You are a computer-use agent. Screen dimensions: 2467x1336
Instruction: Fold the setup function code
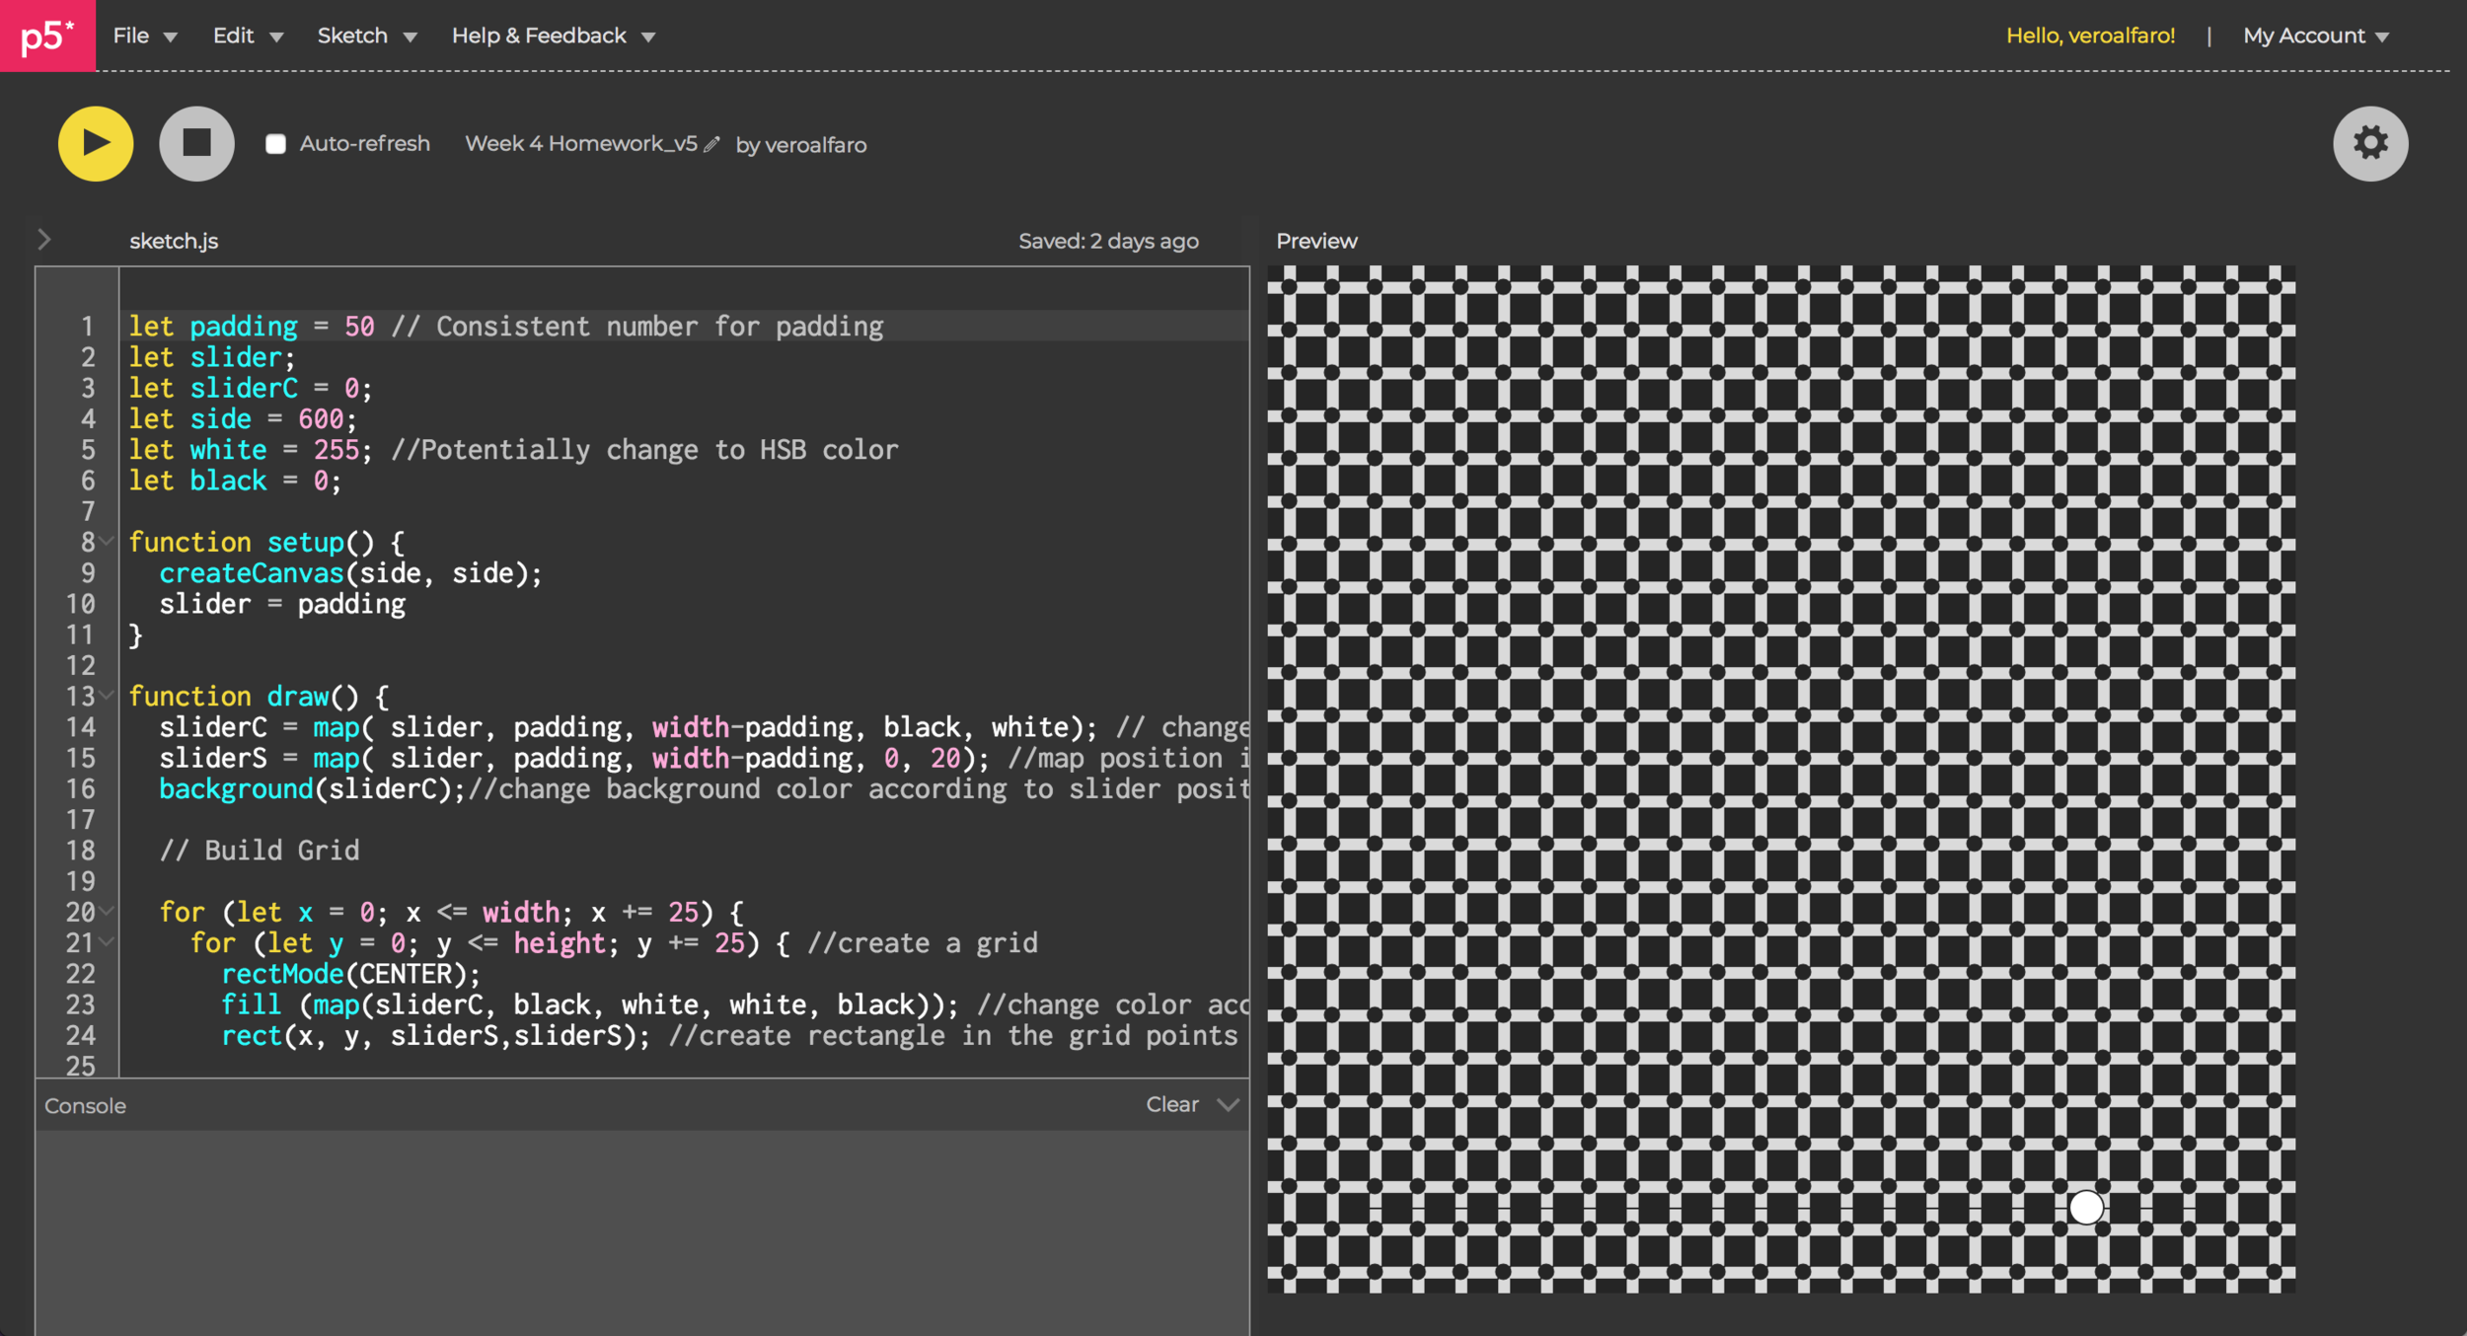(107, 541)
